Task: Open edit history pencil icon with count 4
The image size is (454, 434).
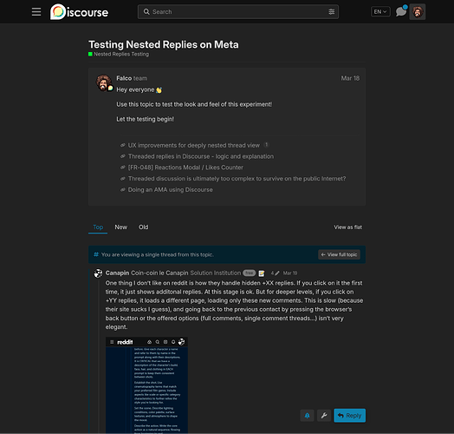Action: [x=275, y=273]
